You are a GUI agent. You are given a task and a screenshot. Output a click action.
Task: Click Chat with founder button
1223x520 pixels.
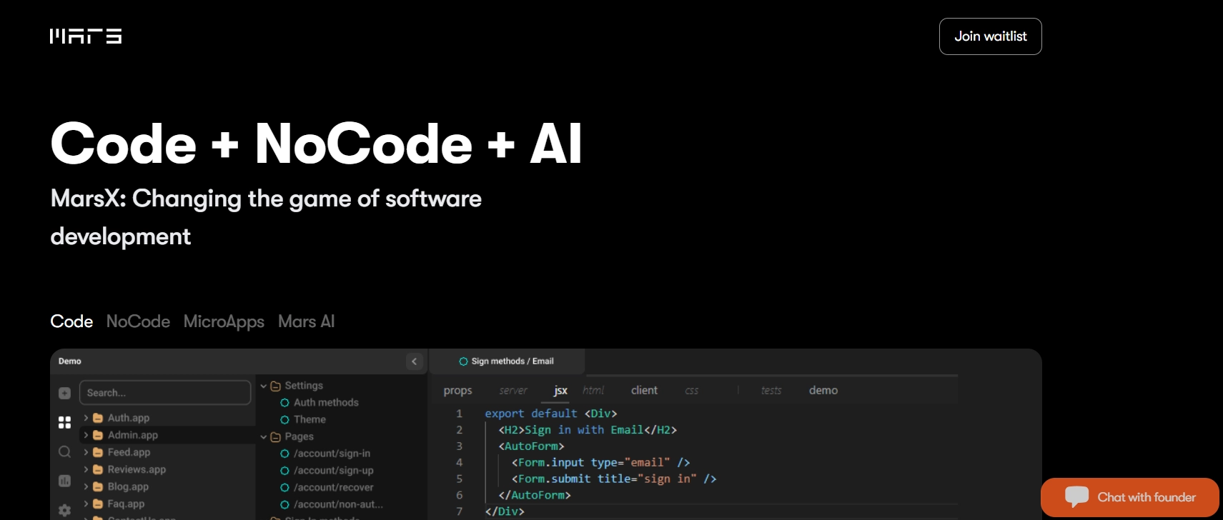pyautogui.click(x=1130, y=497)
